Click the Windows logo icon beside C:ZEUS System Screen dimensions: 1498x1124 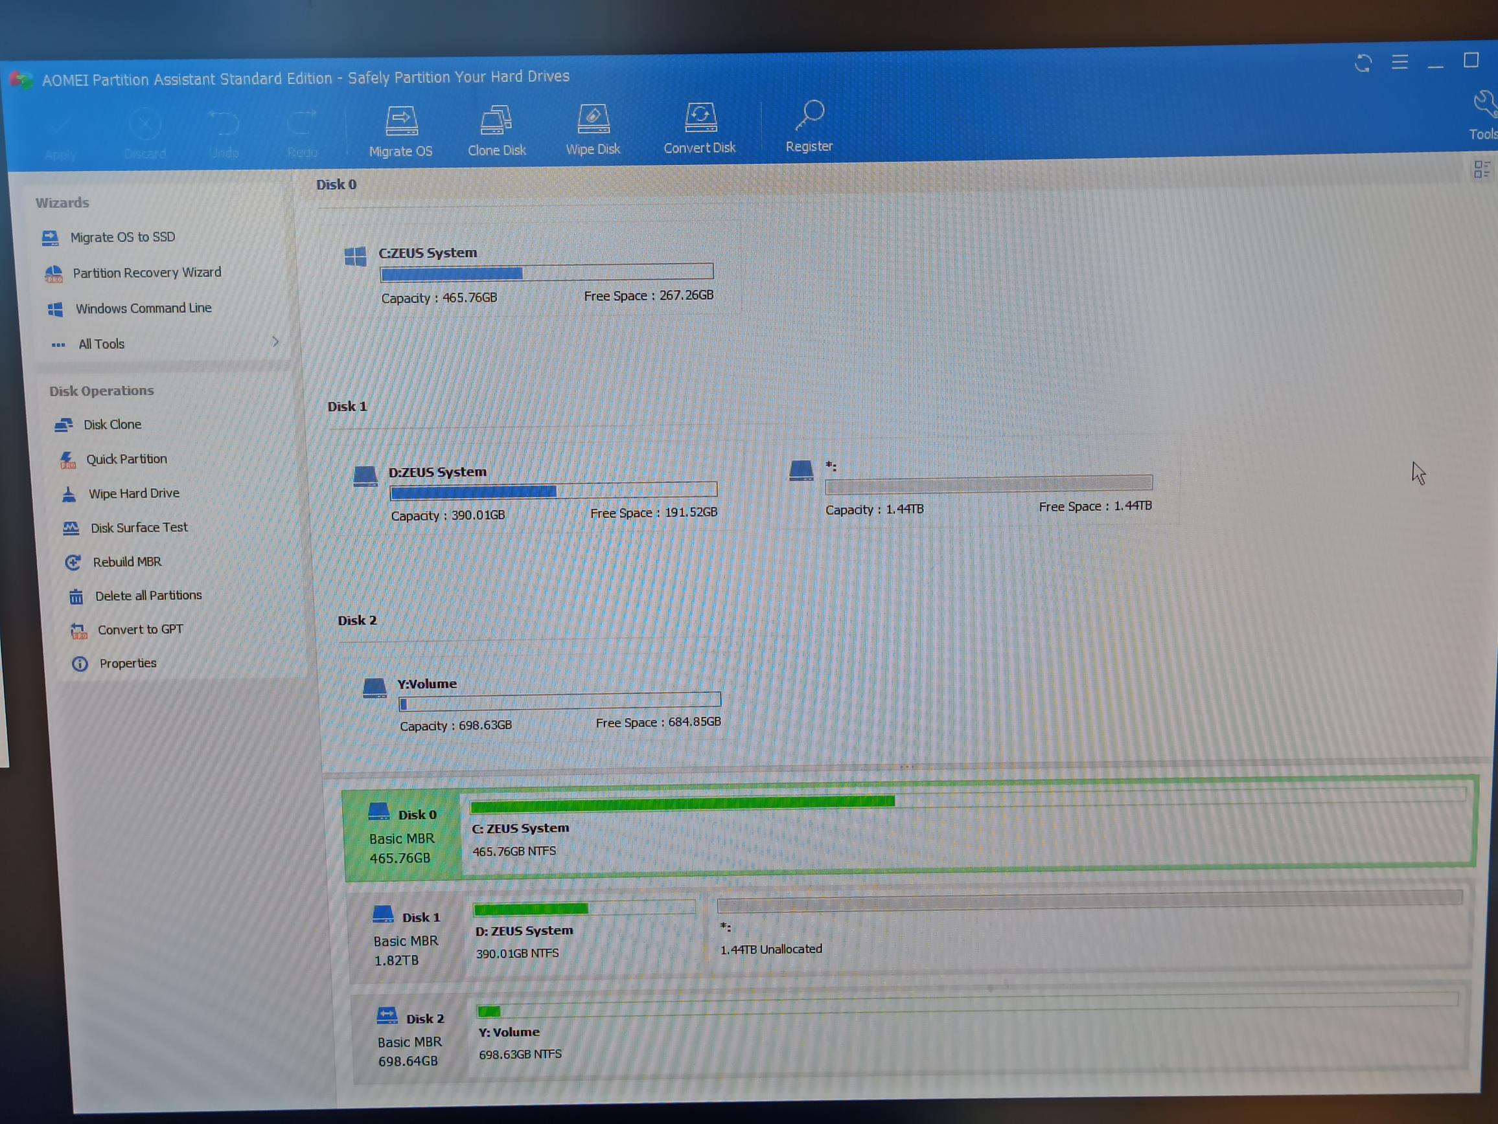[355, 257]
